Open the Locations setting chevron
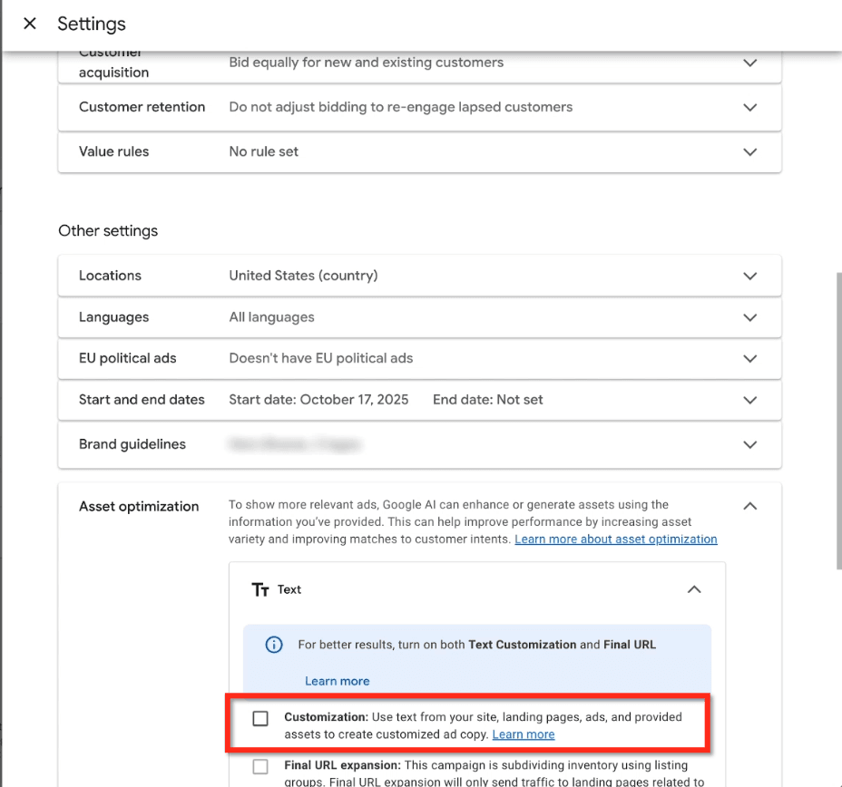842x787 pixels. [x=750, y=276]
